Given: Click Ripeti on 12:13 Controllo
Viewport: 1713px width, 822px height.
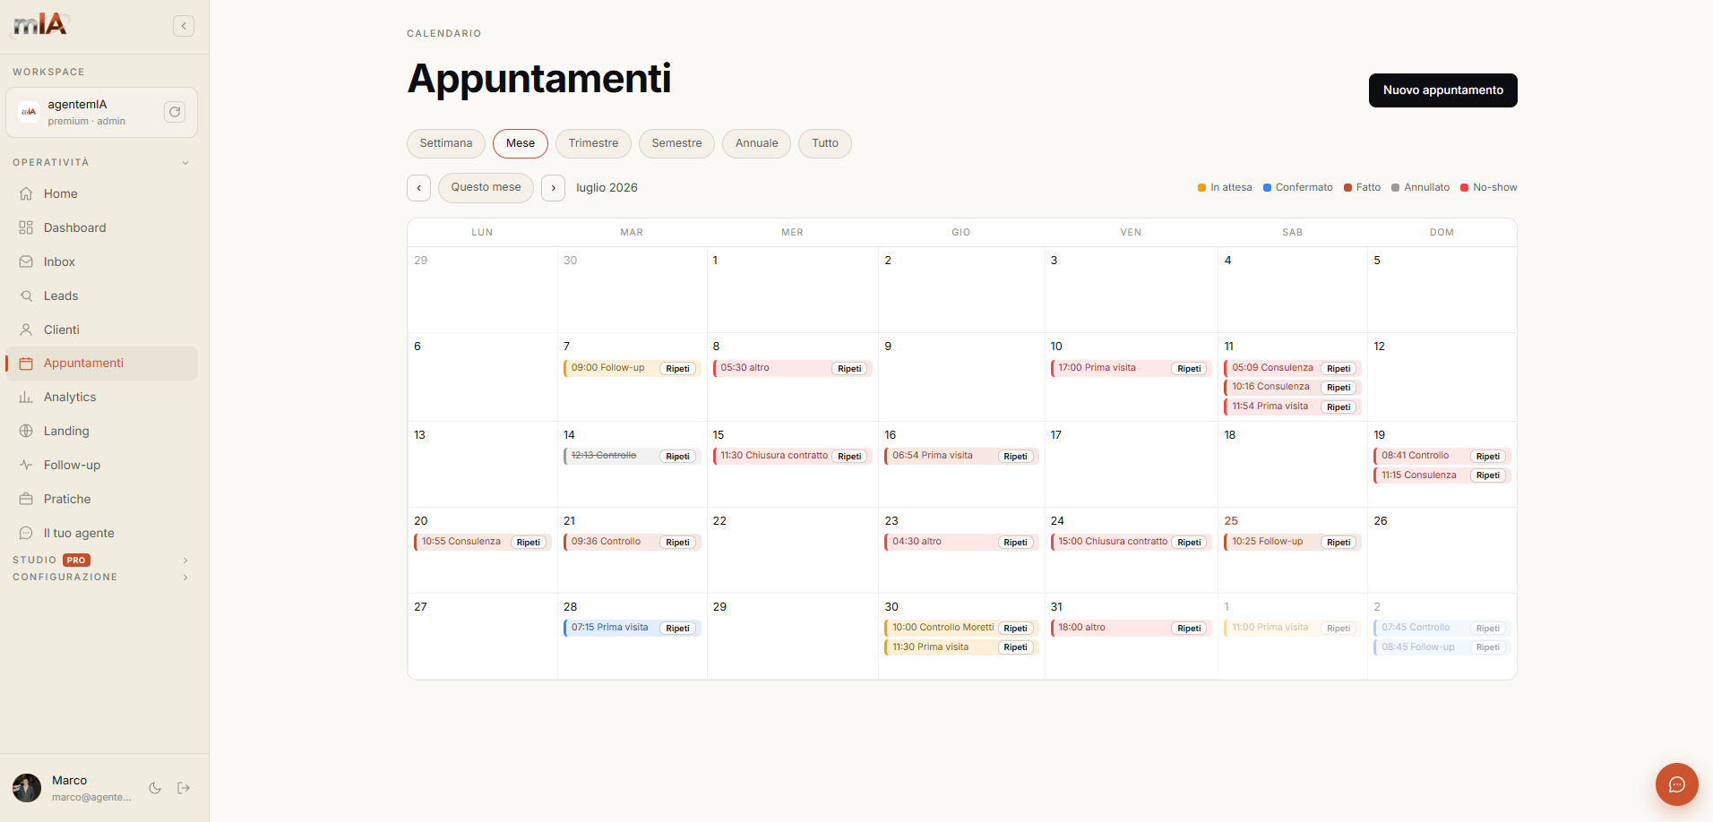Looking at the screenshot, I should pos(678,457).
